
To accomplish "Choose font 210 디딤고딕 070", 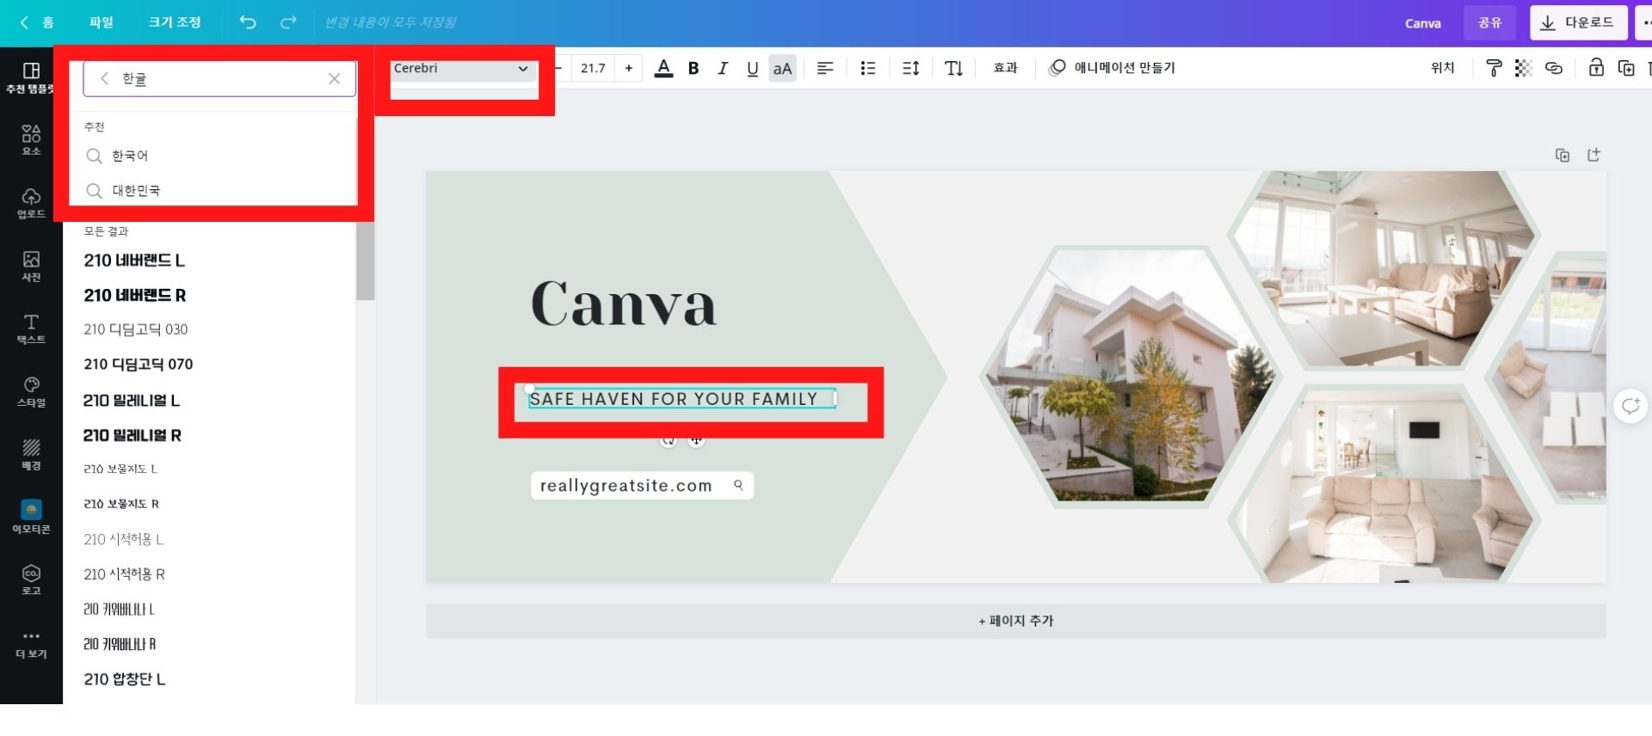I will tap(139, 365).
